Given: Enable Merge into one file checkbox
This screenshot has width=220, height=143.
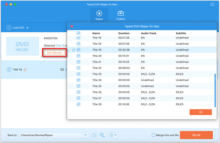Looking at the screenshot, I should [x=153, y=135].
